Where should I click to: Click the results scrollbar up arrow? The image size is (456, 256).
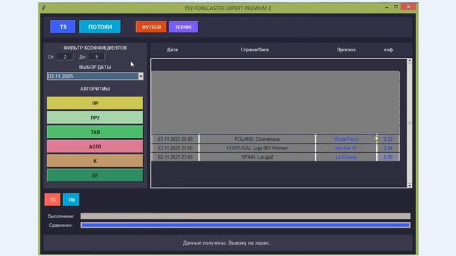pyautogui.click(x=410, y=60)
